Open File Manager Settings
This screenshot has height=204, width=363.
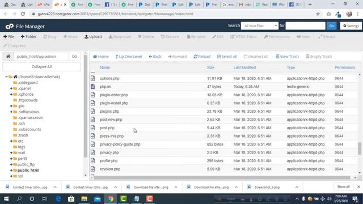pyautogui.click(x=351, y=26)
